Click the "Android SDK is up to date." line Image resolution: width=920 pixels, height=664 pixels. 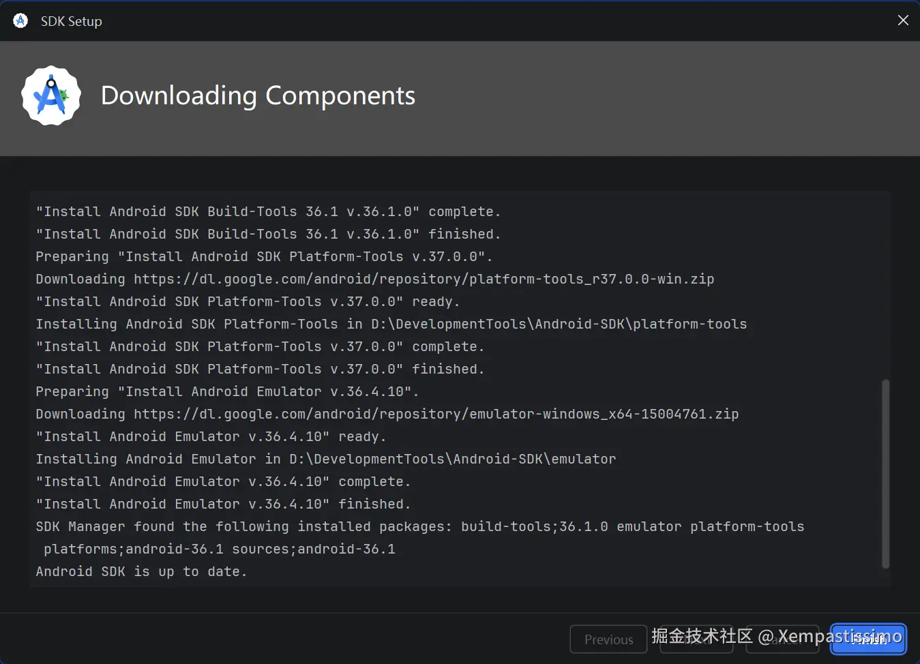coord(141,571)
